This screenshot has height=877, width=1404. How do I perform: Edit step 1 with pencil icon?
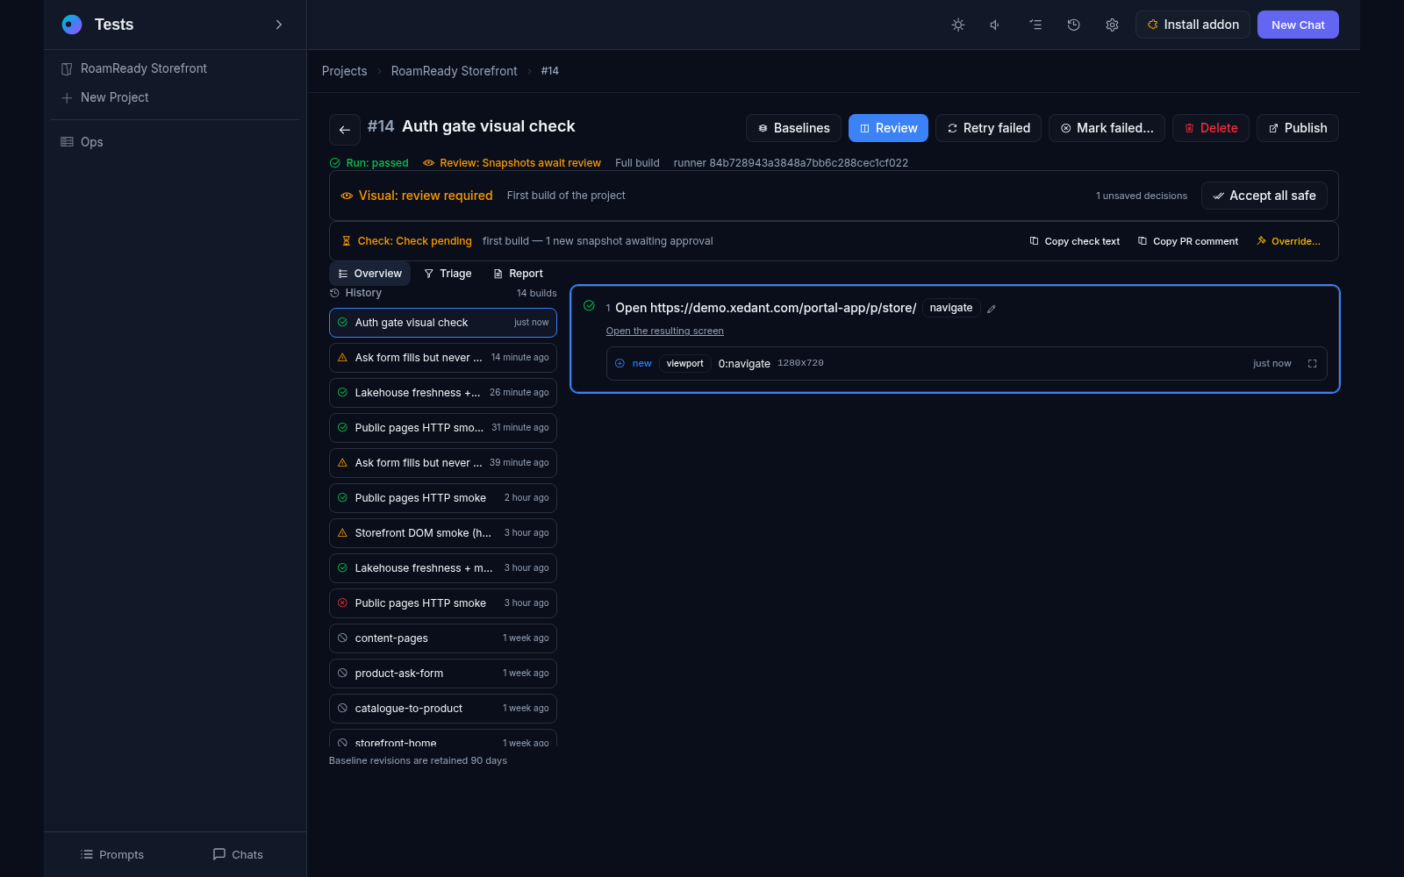click(x=992, y=309)
